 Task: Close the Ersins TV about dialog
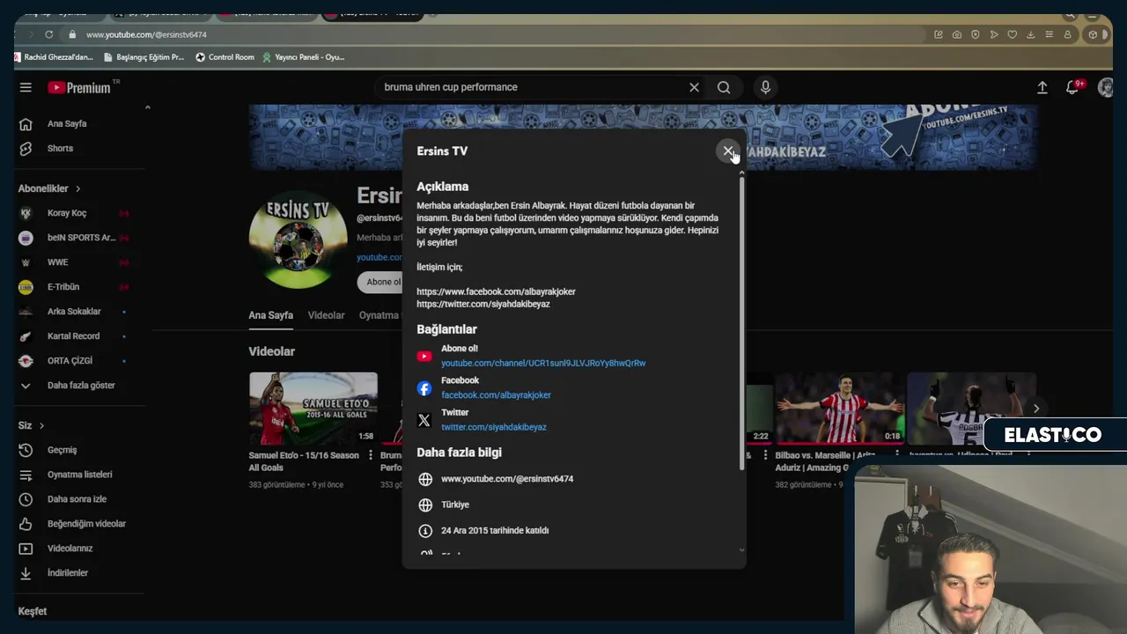[x=727, y=151]
